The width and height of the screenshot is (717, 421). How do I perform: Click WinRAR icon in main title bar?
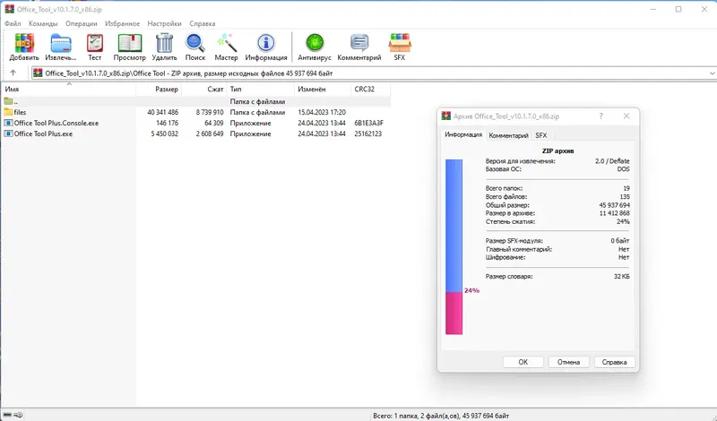pyautogui.click(x=9, y=9)
